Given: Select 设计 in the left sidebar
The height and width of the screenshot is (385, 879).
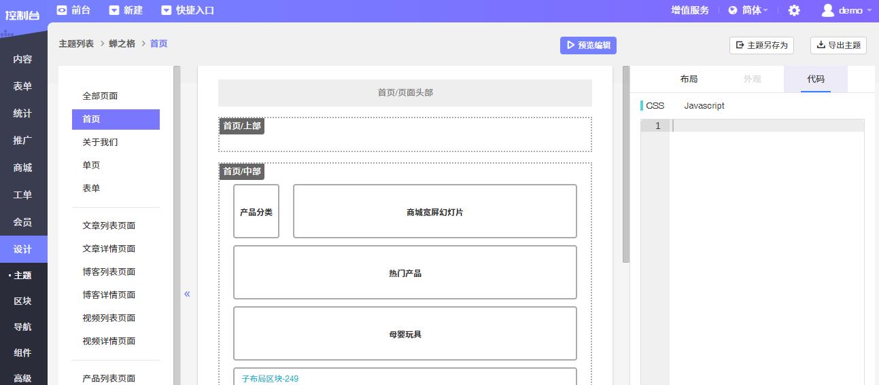Looking at the screenshot, I should tap(23, 249).
